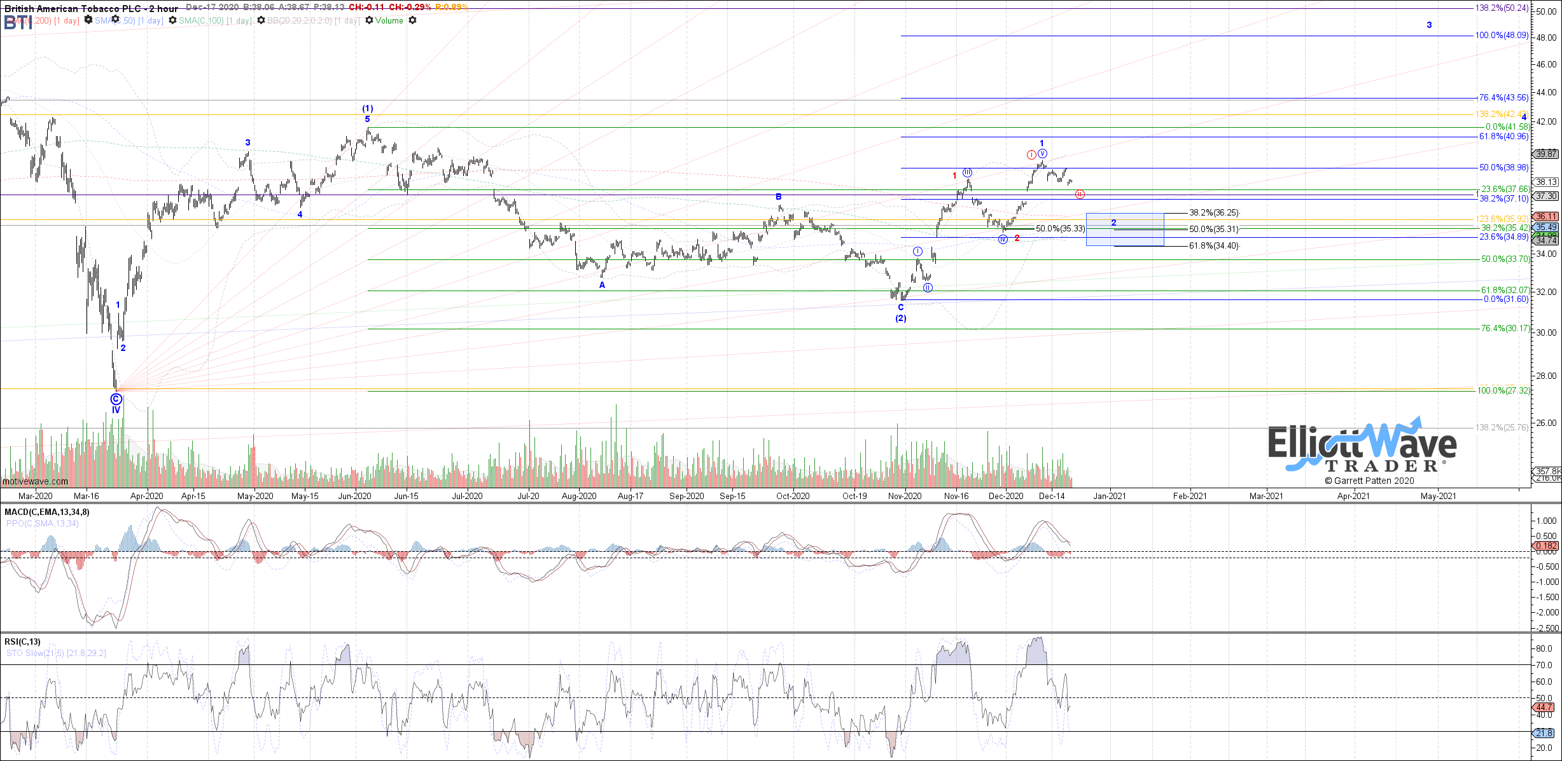Click the 100.0%(27.32) retracement label

1503,391
